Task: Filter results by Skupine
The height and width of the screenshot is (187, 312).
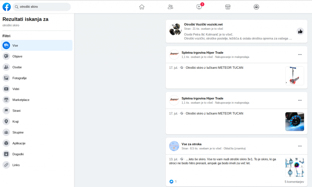Action: pyautogui.click(x=37, y=132)
